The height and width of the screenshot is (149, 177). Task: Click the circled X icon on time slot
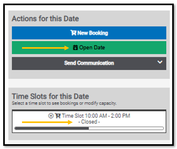51,115
